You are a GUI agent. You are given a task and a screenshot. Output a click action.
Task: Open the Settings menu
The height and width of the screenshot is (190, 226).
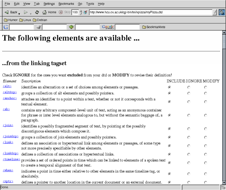pyautogui.click(x=49, y=3)
